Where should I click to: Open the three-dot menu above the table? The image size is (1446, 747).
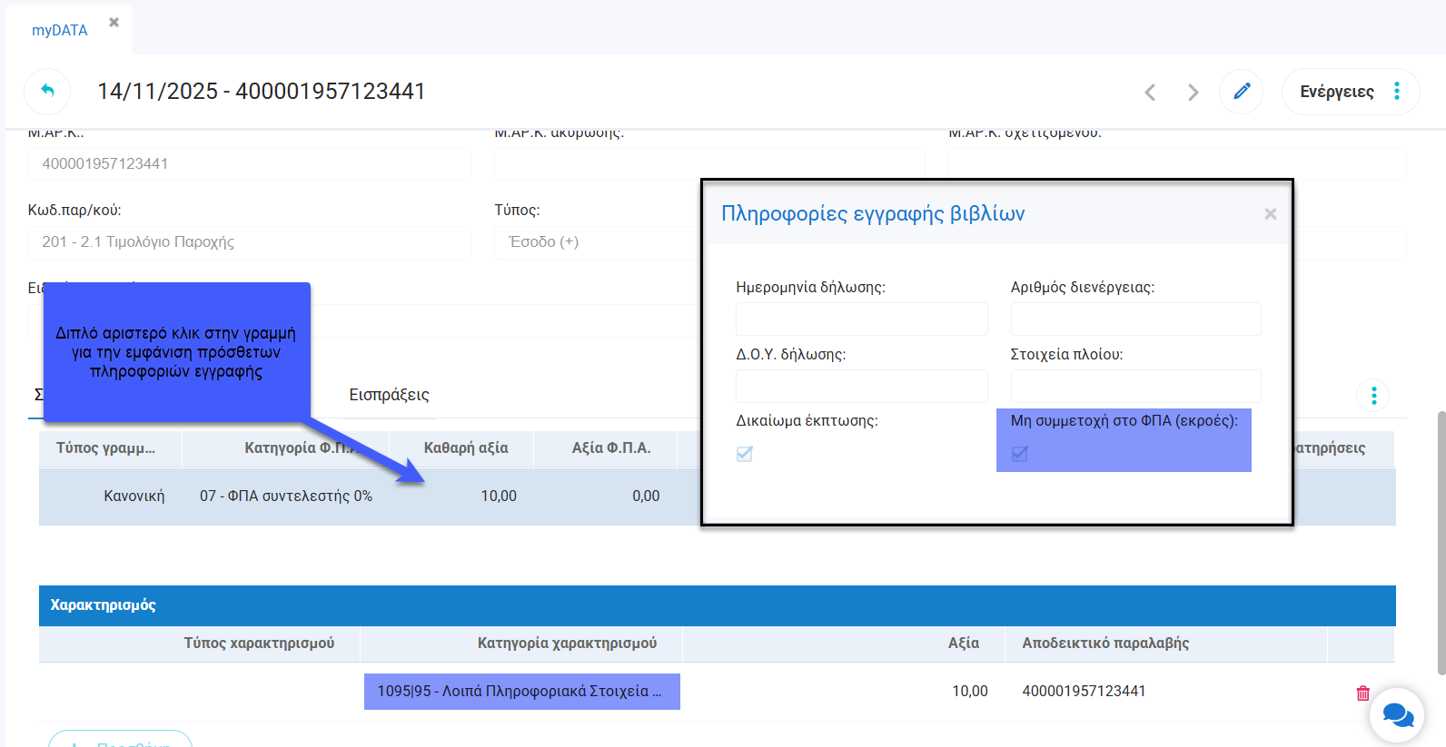1372,396
